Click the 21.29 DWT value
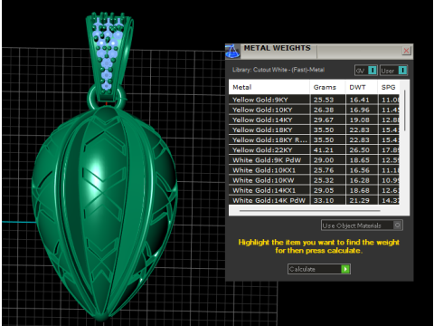The width and height of the screenshot is (434, 326). point(359,200)
